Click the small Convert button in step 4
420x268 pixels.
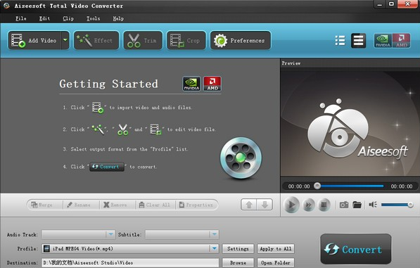[x=107, y=167]
